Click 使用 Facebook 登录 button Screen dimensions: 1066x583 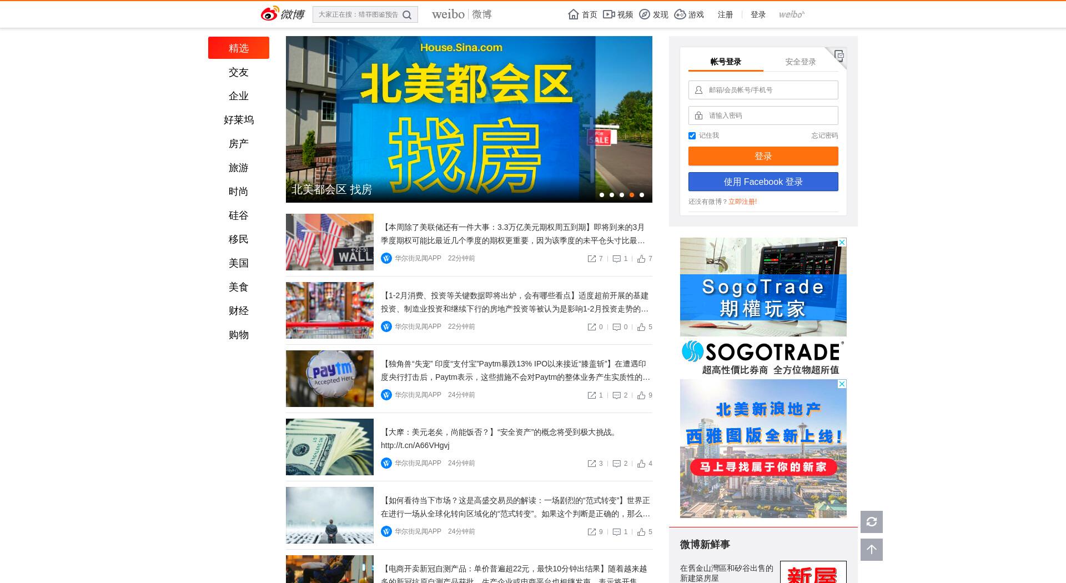763,182
